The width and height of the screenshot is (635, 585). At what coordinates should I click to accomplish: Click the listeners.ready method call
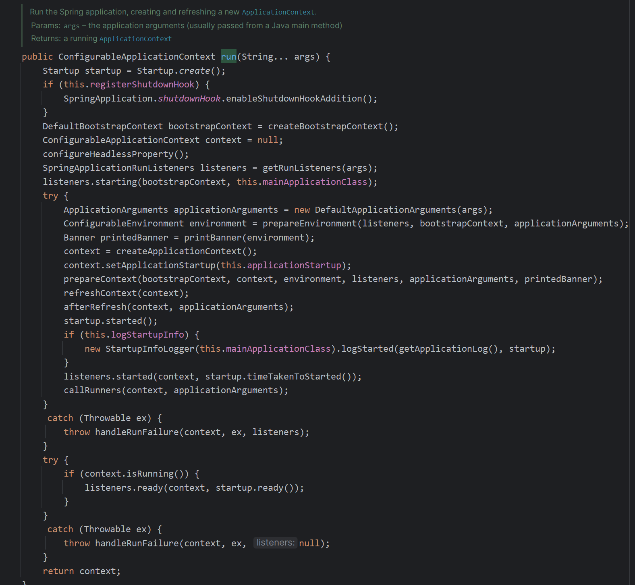[x=124, y=488]
